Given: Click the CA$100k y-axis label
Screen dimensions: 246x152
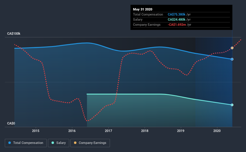Looking at the screenshot, I should (x=14, y=34).
